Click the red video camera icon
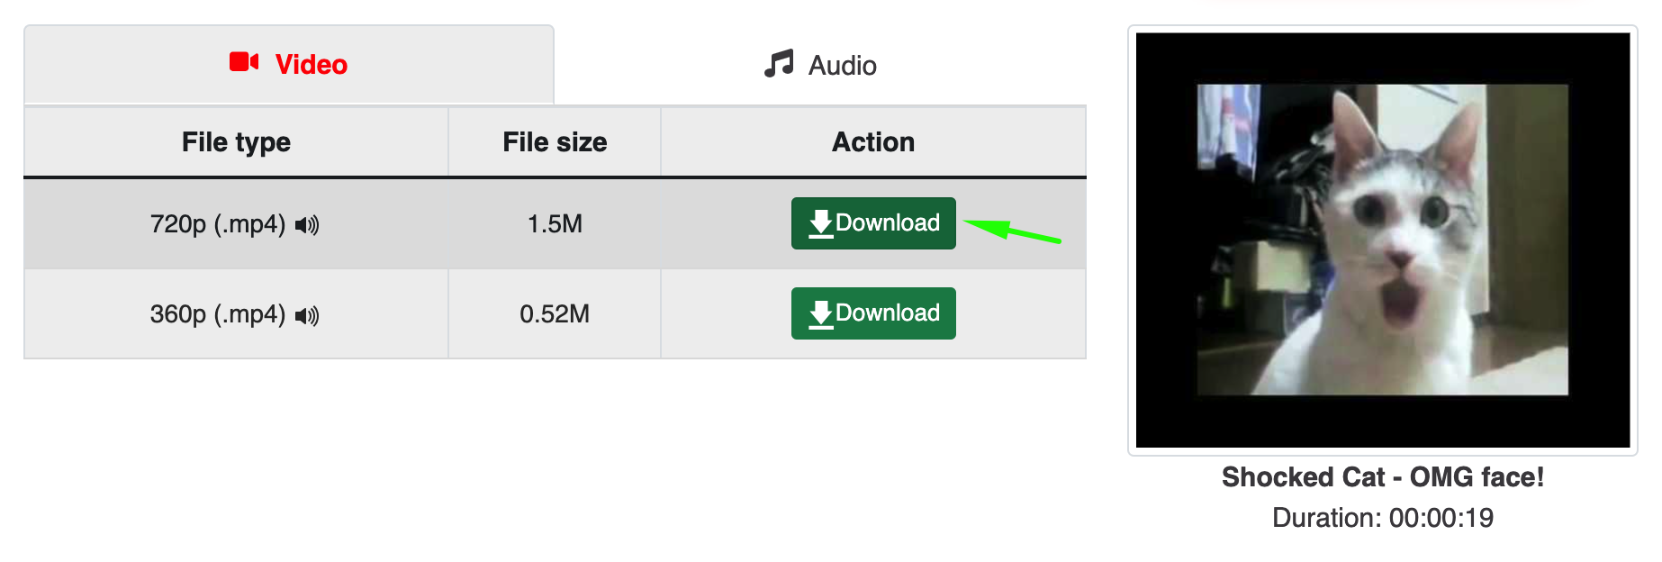 point(244,62)
